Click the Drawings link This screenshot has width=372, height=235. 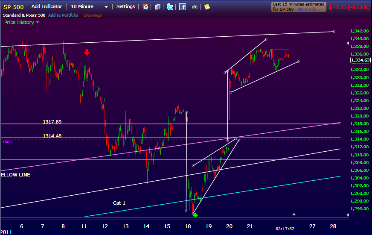tap(93, 15)
